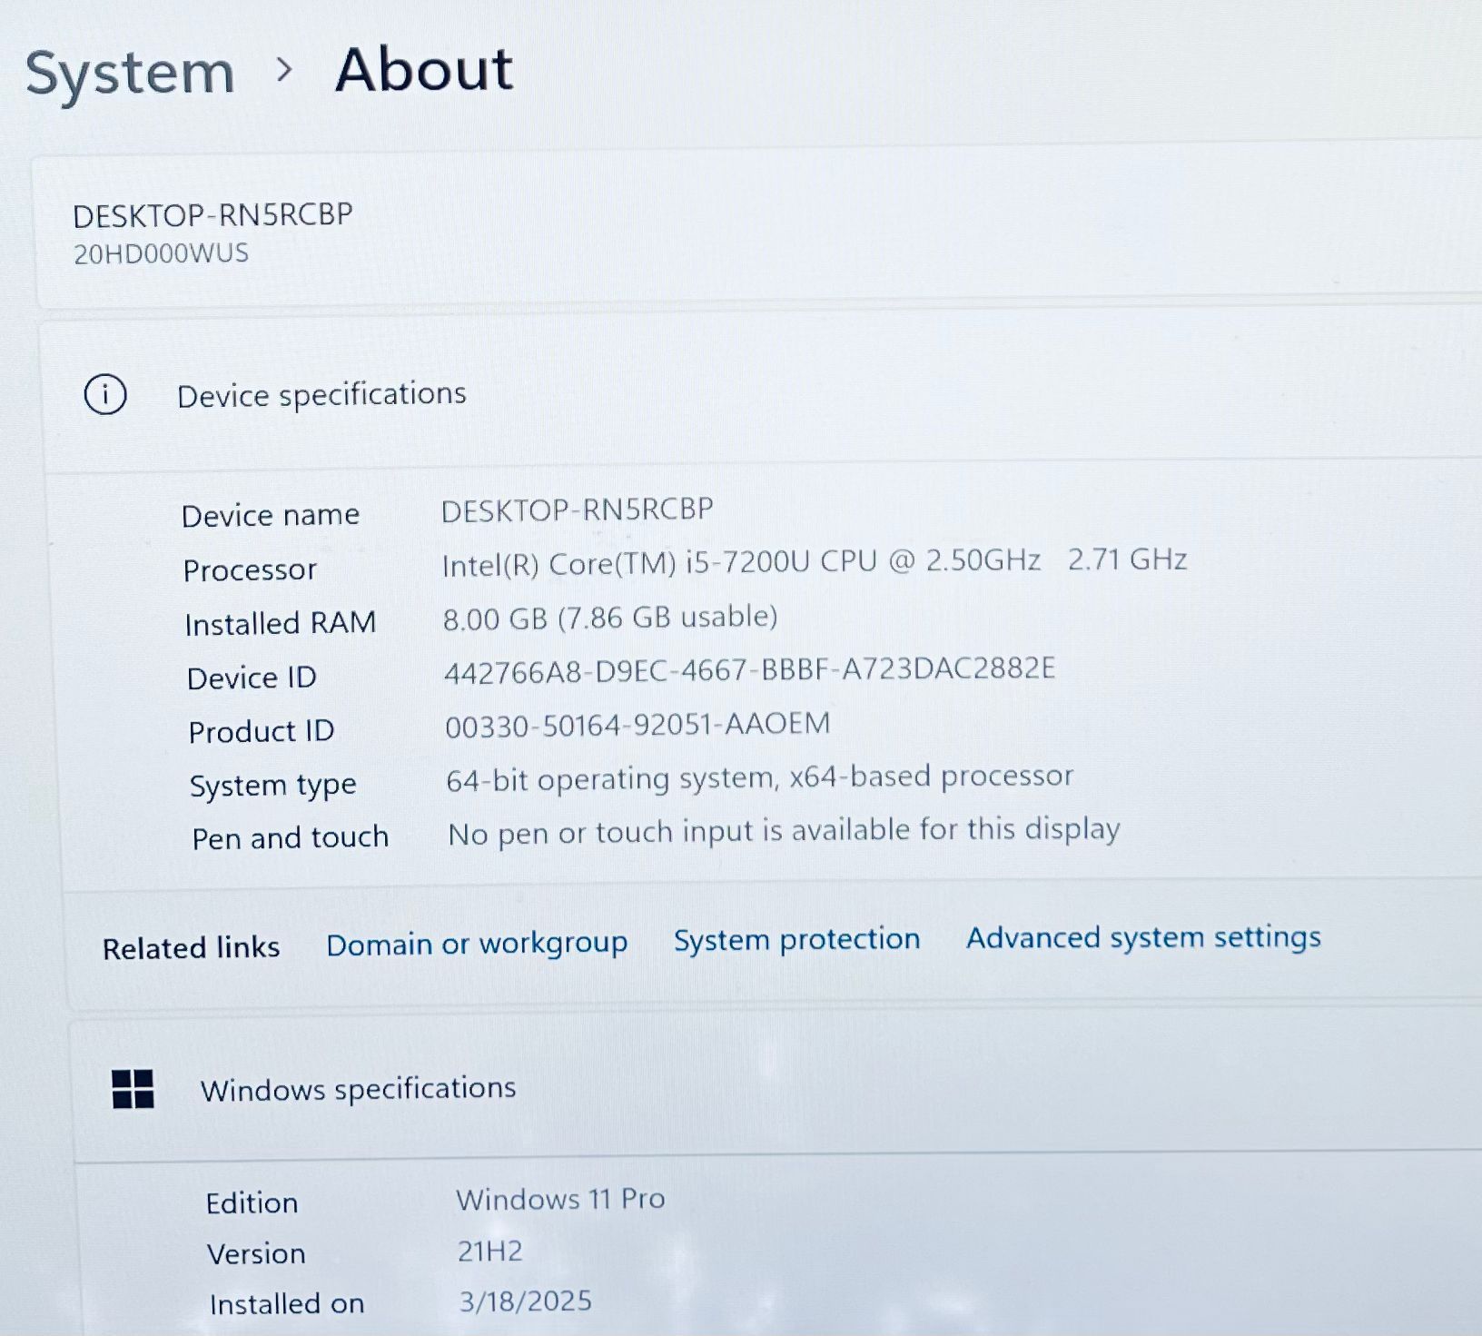Select the Intel Core i5-7200U processor value
Screen dimensions: 1482x1336
click(x=815, y=561)
